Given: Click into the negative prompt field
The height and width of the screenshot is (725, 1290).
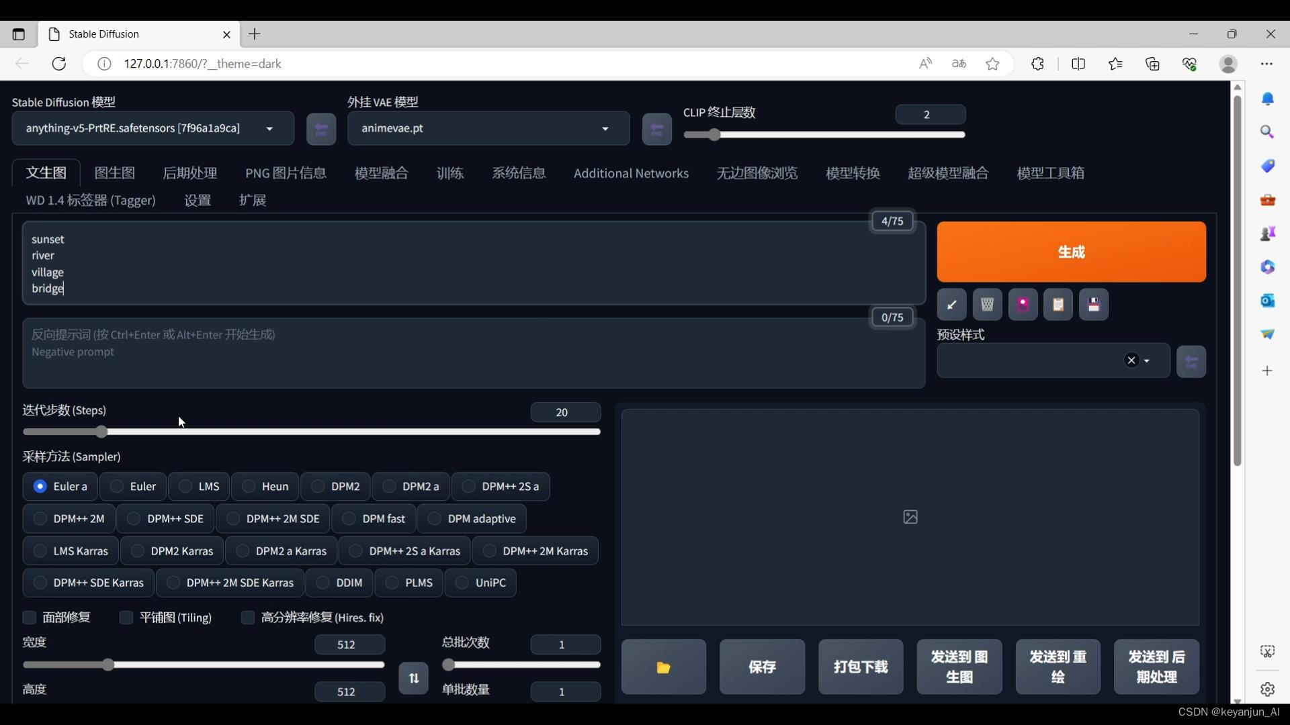Looking at the screenshot, I should point(474,353).
